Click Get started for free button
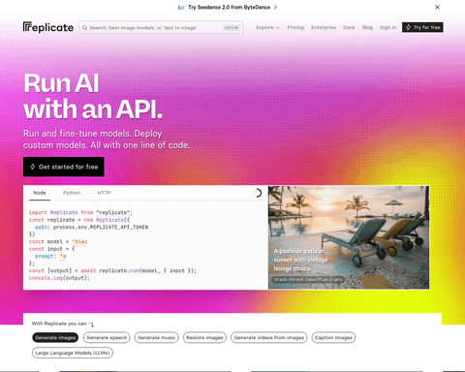 [x=64, y=167]
